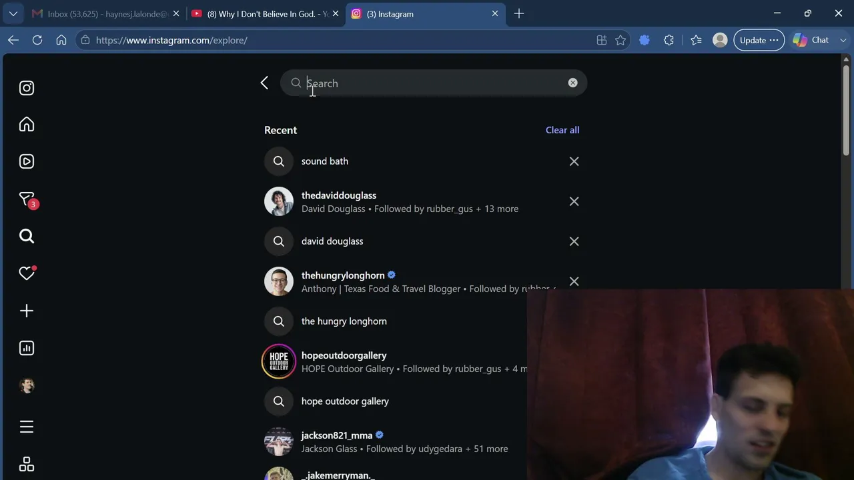Select the Search icon in the sidebar
The height and width of the screenshot is (480, 854).
point(27,236)
